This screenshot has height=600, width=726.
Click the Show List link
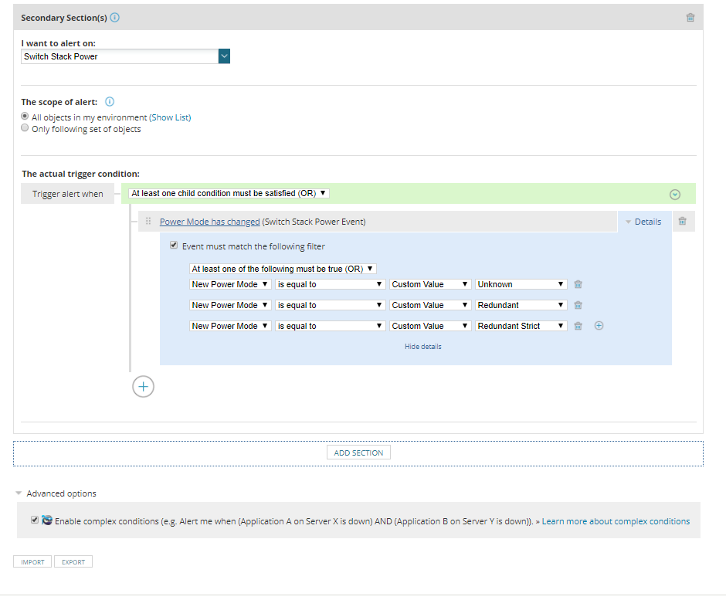coord(170,117)
